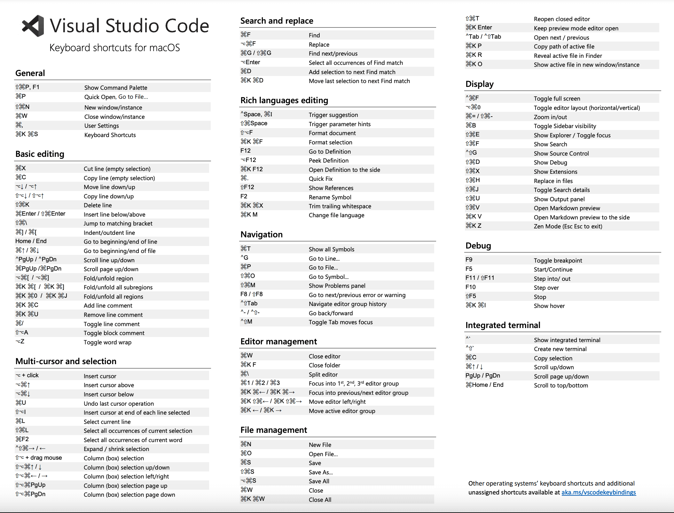The width and height of the screenshot is (674, 513).
Task: Click the Visual Studio Code title text
Action: pos(129,26)
